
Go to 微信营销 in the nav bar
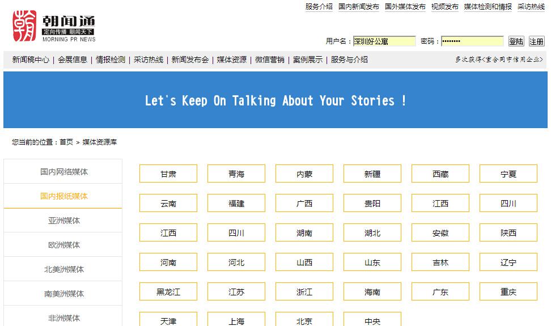270,60
